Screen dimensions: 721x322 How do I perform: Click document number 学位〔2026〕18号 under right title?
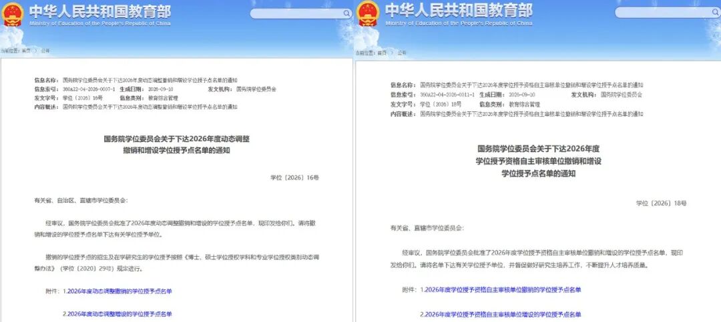coord(661,203)
